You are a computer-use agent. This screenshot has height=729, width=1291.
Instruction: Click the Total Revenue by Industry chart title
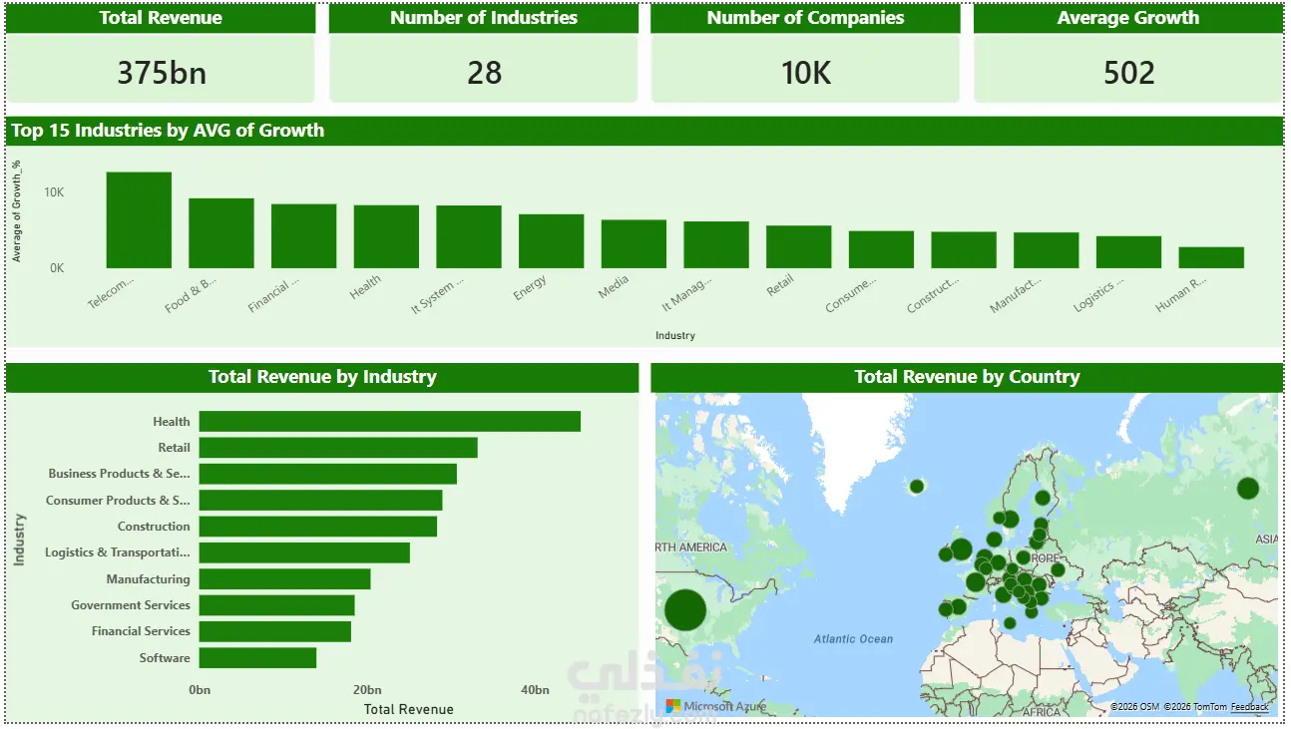[x=322, y=377]
